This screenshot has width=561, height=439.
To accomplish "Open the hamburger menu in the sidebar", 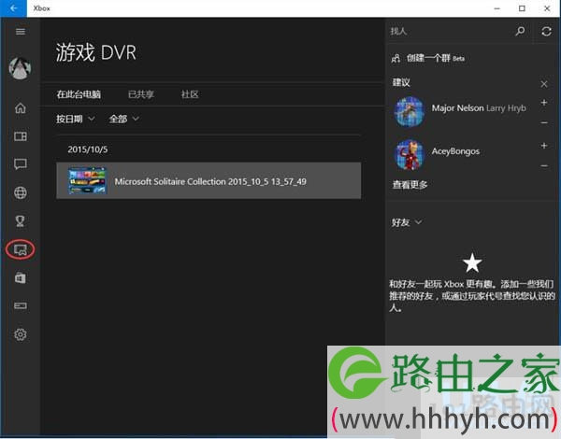I will coord(21,32).
